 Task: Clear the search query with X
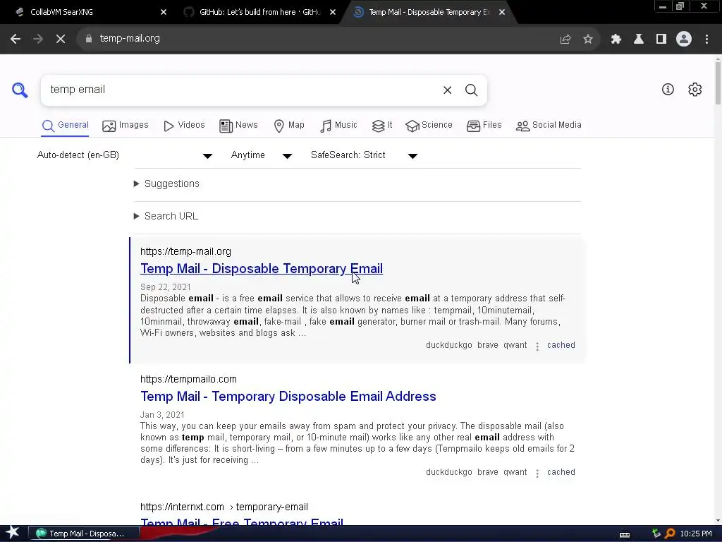click(x=448, y=90)
